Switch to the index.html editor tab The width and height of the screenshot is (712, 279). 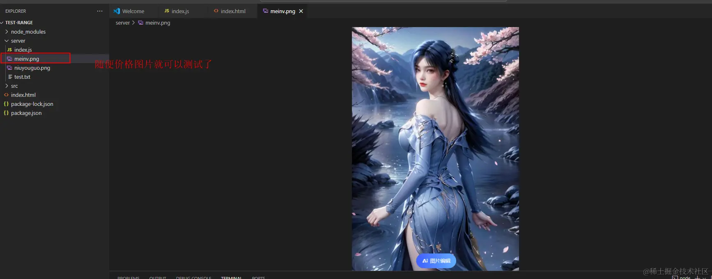tap(233, 11)
